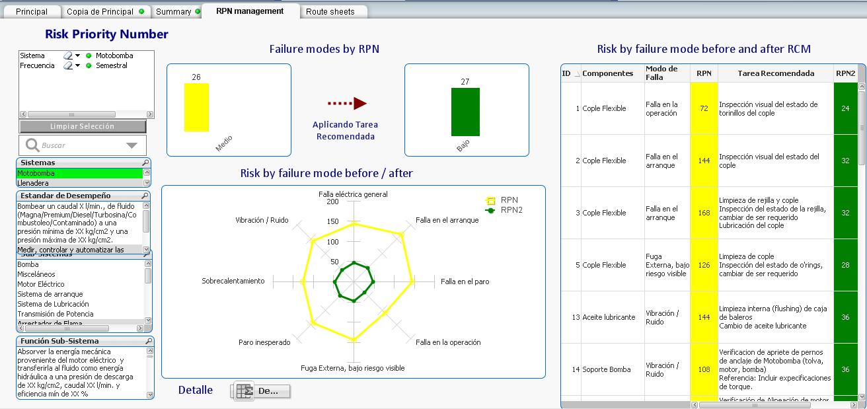This screenshot has width=867, height=409.
Task: Click search icon in Estandar de Desempeño header
Action: [x=145, y=196]
